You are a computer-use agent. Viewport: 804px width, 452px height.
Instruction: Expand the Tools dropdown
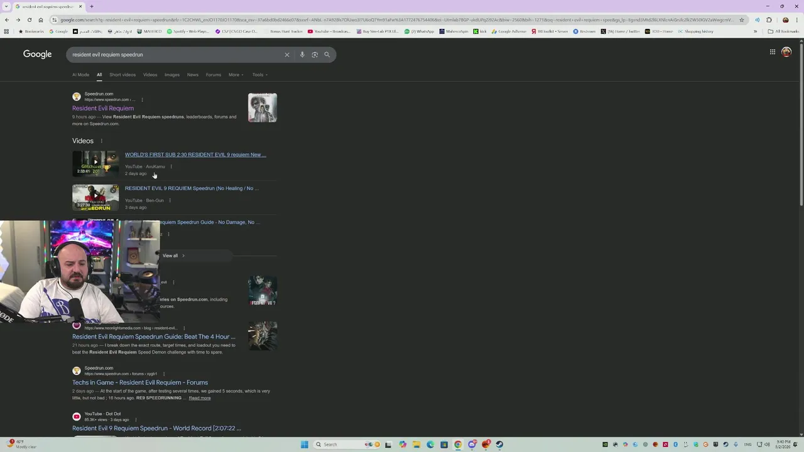tap(259, 75)
